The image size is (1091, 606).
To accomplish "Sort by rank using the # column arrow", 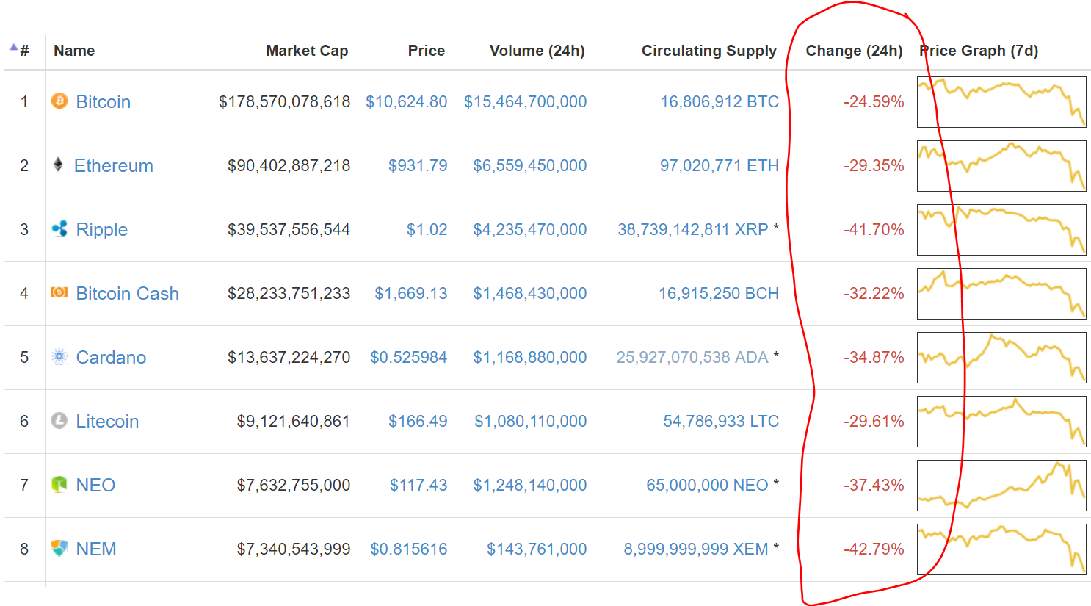I will point(14,48).
